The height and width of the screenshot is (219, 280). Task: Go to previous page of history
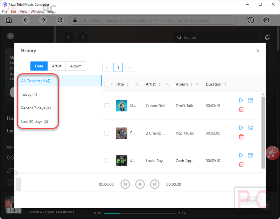coord(107,67)
